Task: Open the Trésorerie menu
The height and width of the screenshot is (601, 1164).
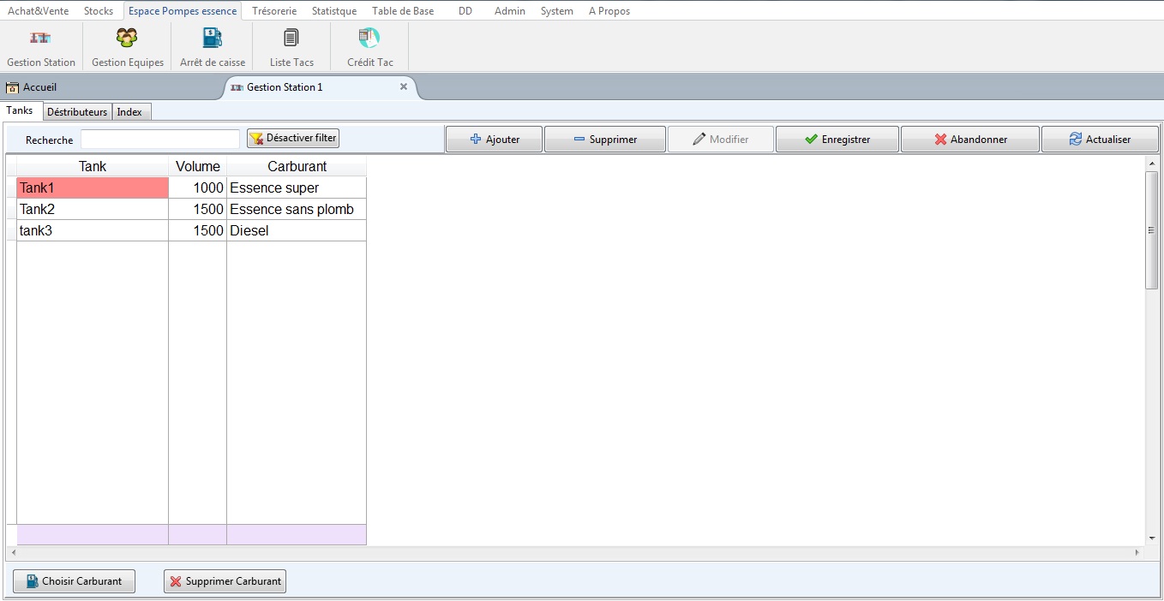Action: (x=274, y=11)
